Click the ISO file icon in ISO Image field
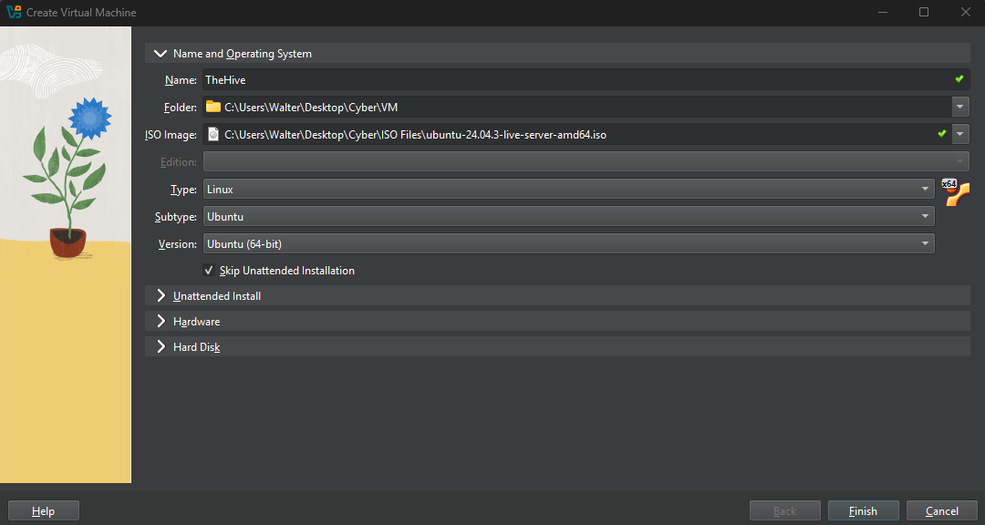Screen dimensions: 985x525 pos(213,134)
